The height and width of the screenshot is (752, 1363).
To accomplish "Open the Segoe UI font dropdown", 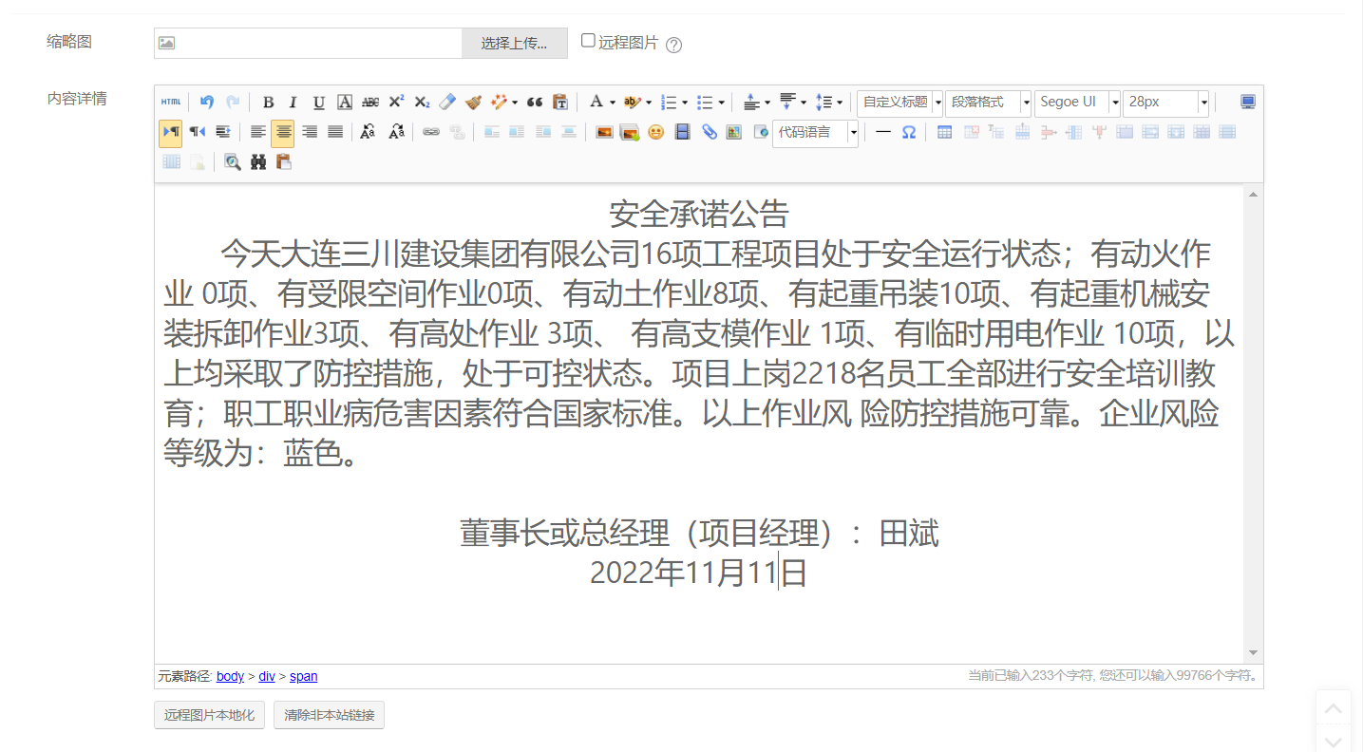I will click(x=1077, y=103).
